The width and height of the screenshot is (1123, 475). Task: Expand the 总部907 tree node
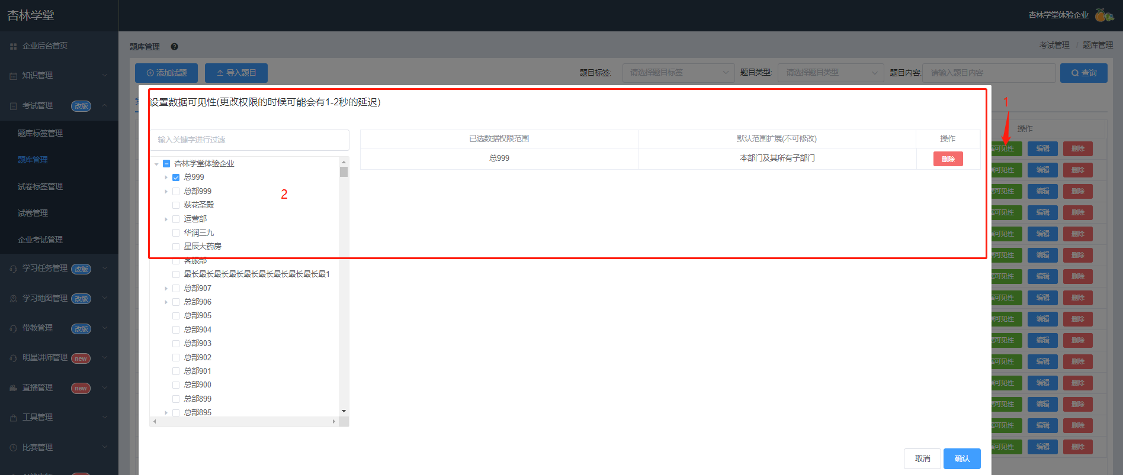click(166, 288)
